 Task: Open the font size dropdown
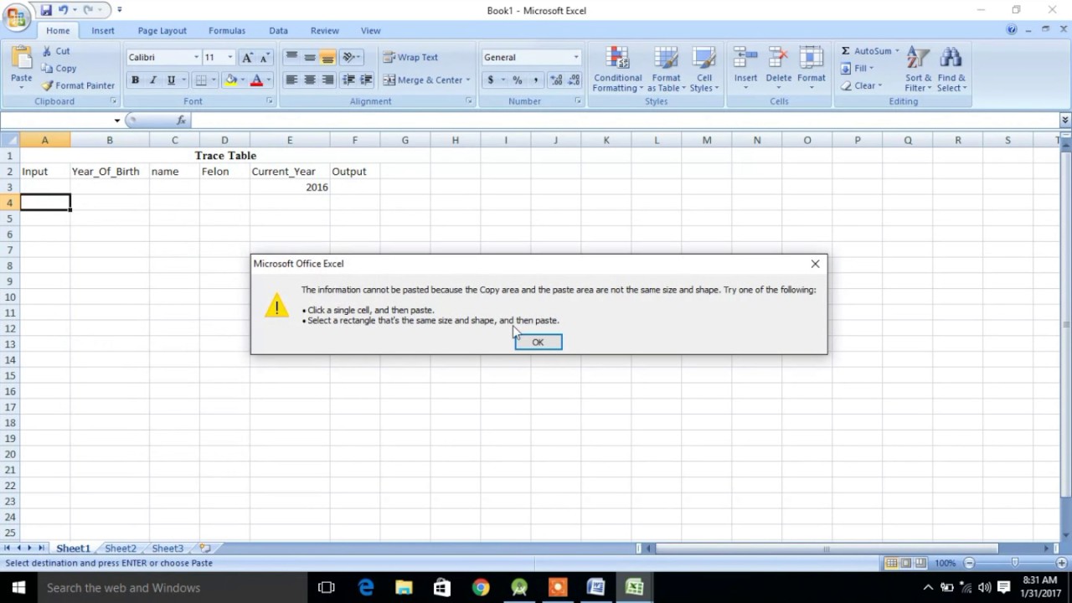point(230,57)
